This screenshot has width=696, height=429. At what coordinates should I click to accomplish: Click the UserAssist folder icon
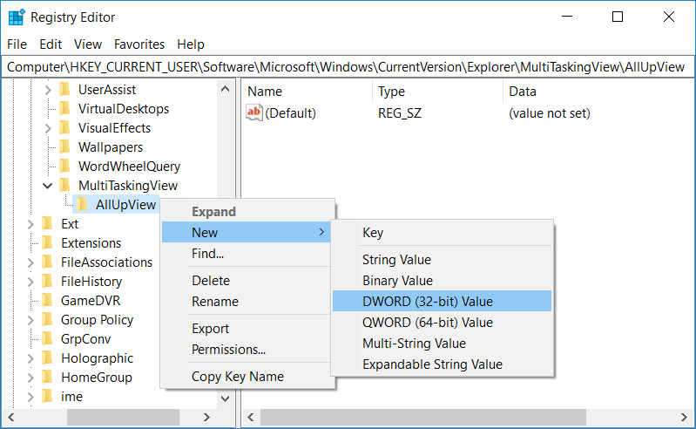[64, 90]
